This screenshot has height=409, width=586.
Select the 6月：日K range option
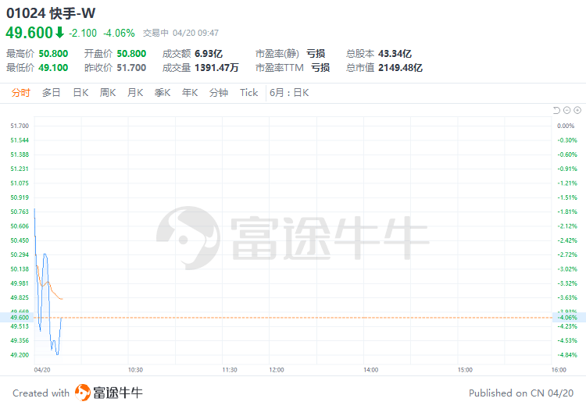[289, 93]
